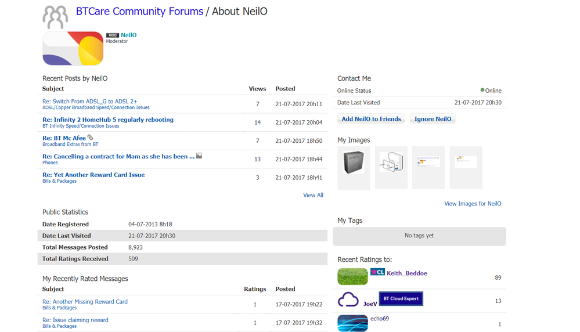The width and height of the screenshot is (580, 332).
Task: Click the attachment paperclip icon on BT Mc Afee
Action: pyautogui.click(x=90, y=137)
